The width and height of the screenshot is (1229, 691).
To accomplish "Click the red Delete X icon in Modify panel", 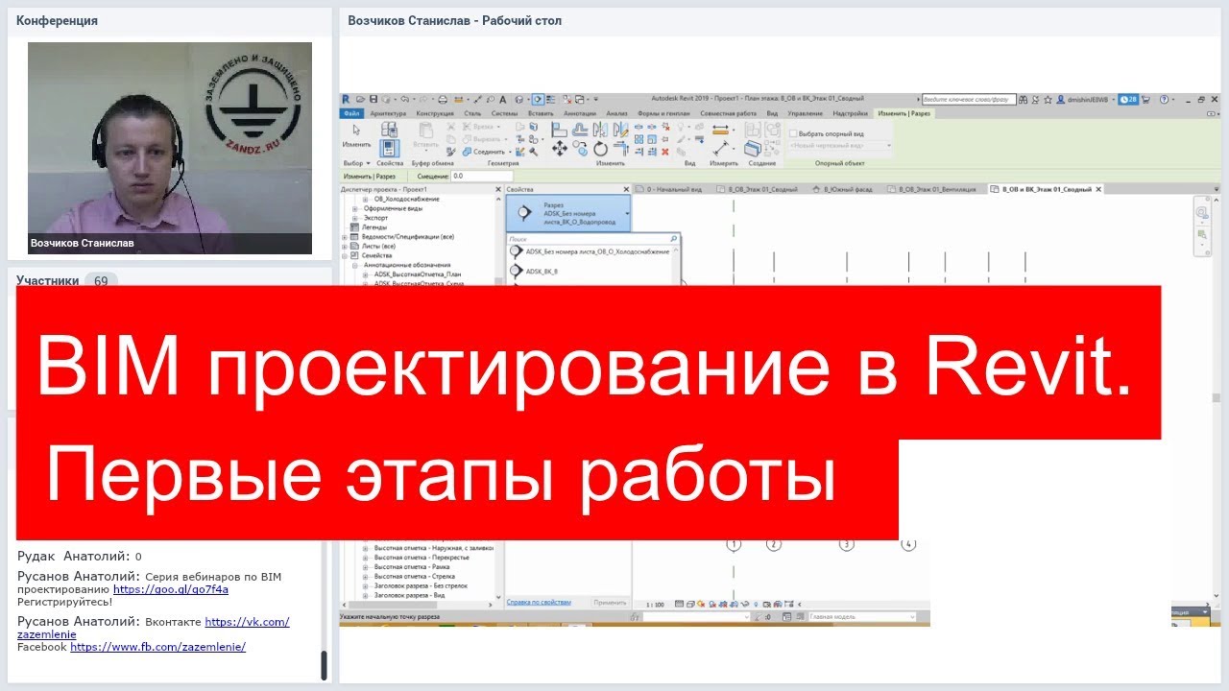I will click(665, 152).
